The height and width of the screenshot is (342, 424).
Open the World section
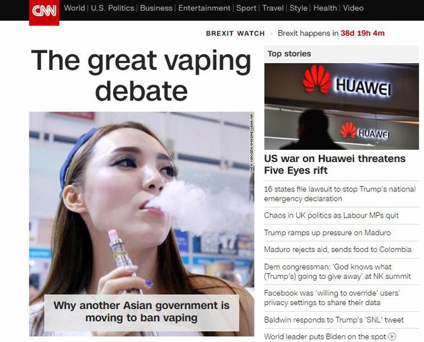click(x=74, y=8)
